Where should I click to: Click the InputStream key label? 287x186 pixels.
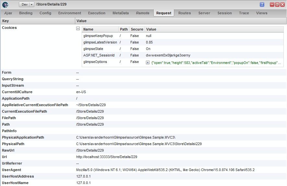point(13,86)
